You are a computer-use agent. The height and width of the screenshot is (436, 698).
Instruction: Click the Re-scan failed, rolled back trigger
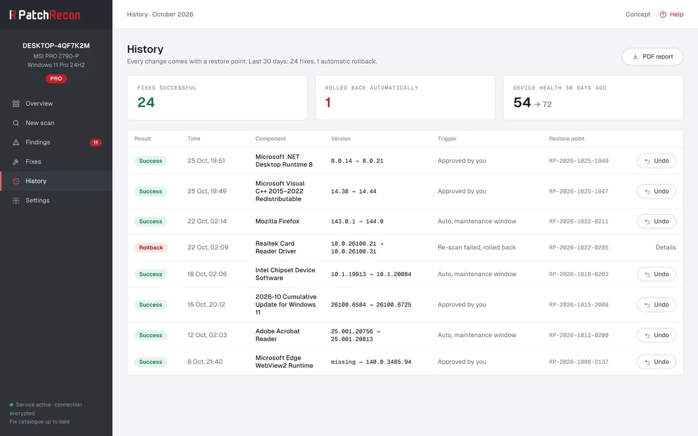point(477,248)
